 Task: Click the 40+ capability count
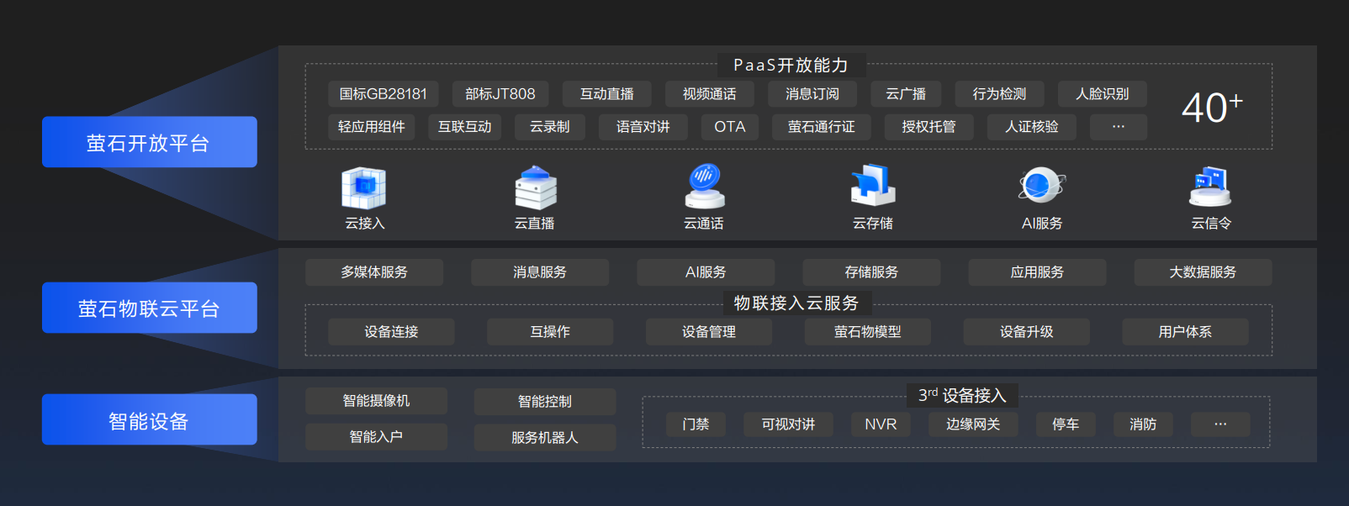[x=1212, y=107]
